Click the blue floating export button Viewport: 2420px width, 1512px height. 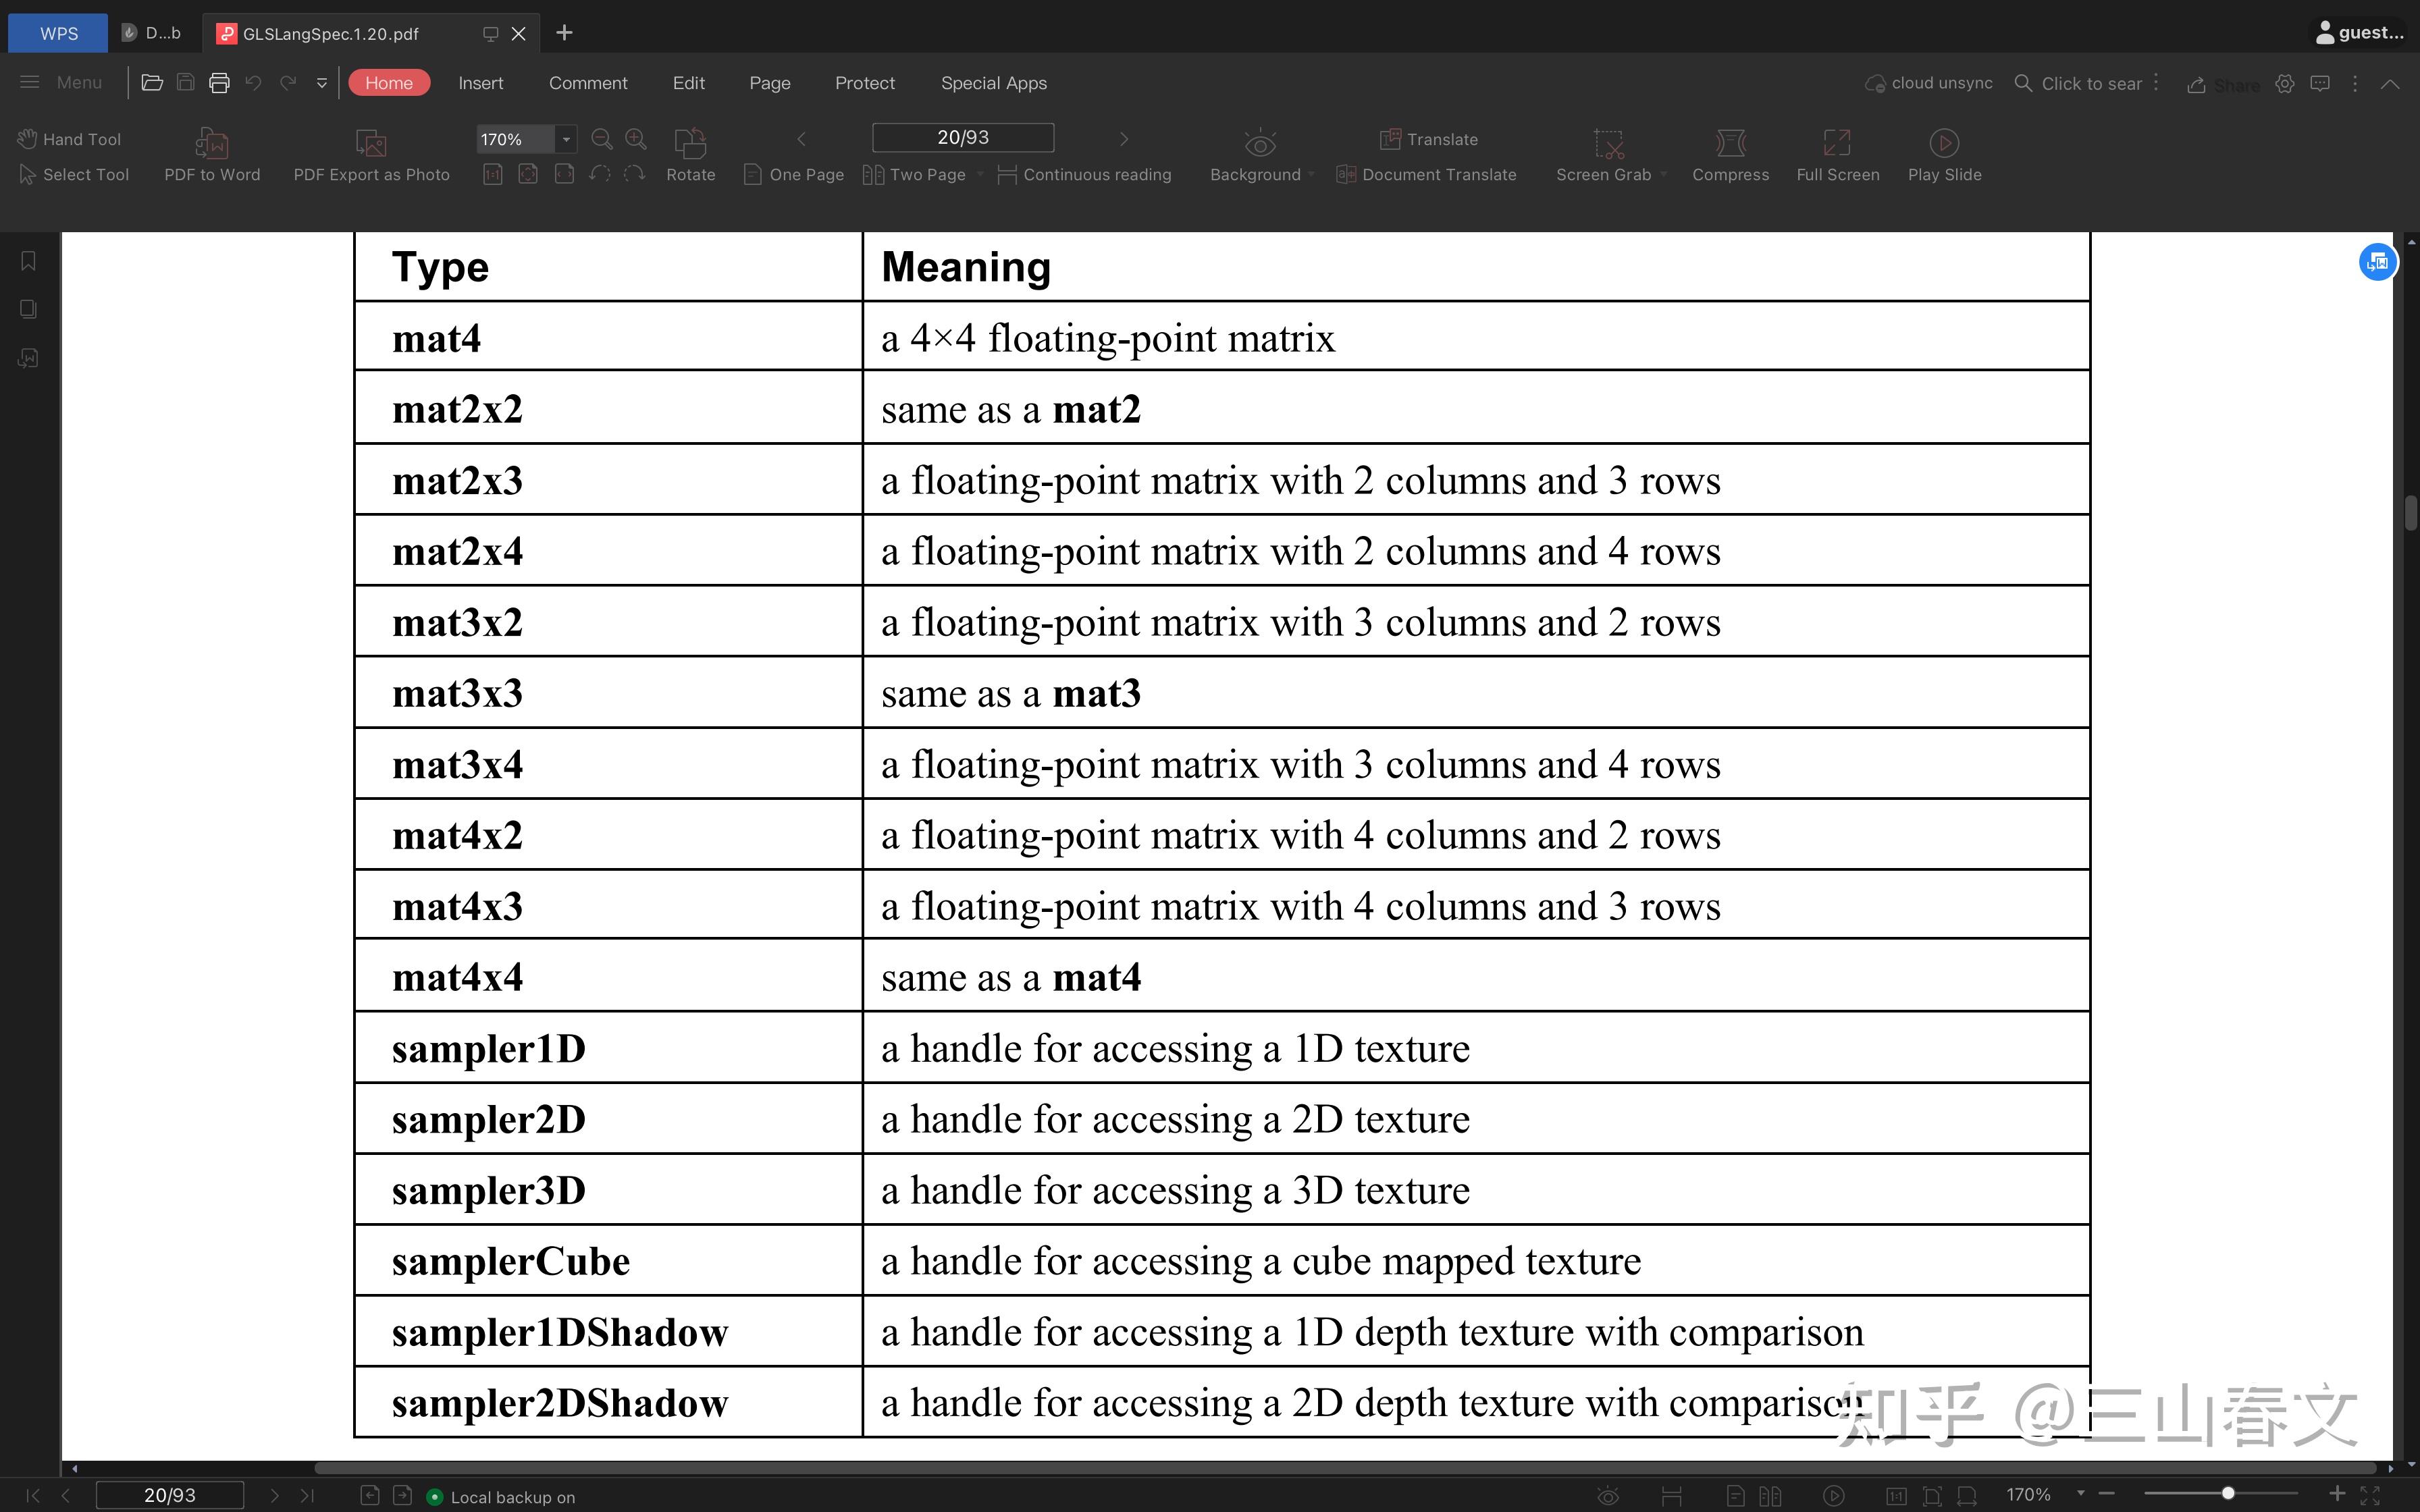click(x=2377, y=262)
